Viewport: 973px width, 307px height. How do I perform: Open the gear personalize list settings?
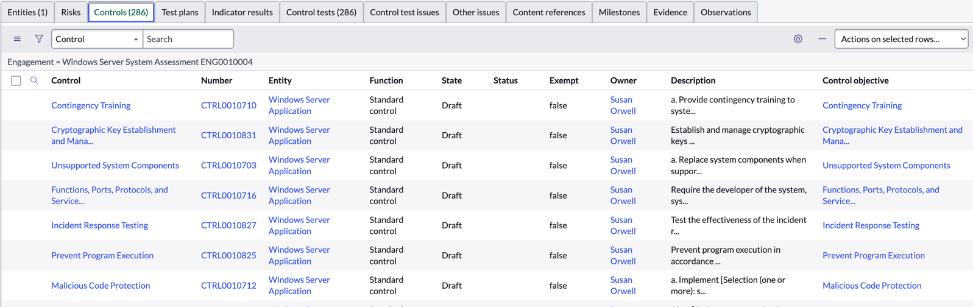click(x=798, y=39)
